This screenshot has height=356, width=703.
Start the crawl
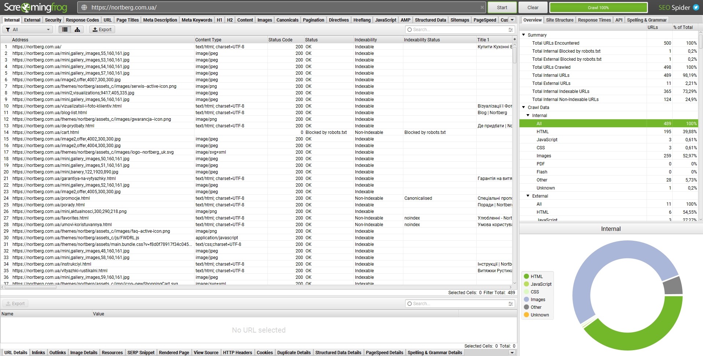[x=502, y=7]
